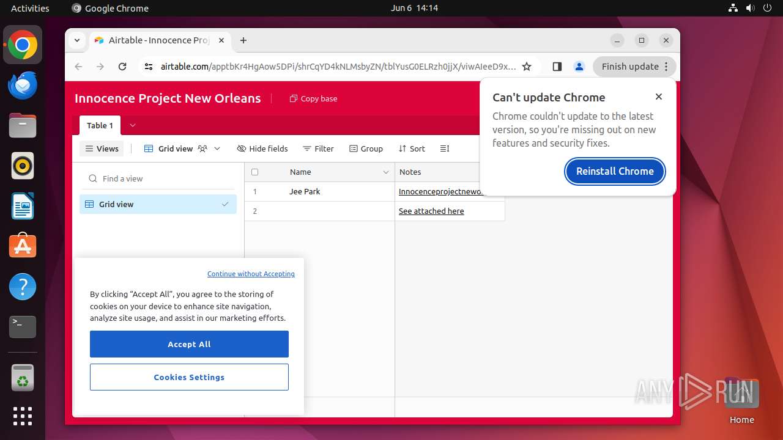Bookmark this page with star icon
The image size is (783, 440).
pyautogui.click(x=527, y=67)
